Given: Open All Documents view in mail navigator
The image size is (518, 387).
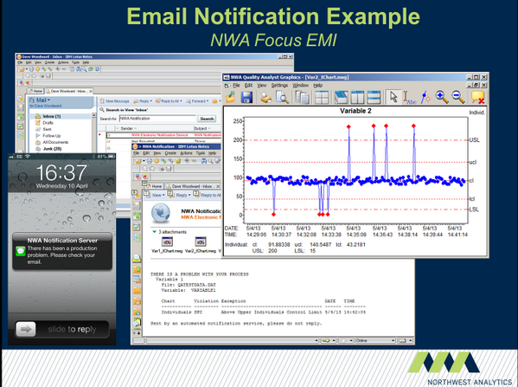Looking at the screenshot, I should 55,142.
